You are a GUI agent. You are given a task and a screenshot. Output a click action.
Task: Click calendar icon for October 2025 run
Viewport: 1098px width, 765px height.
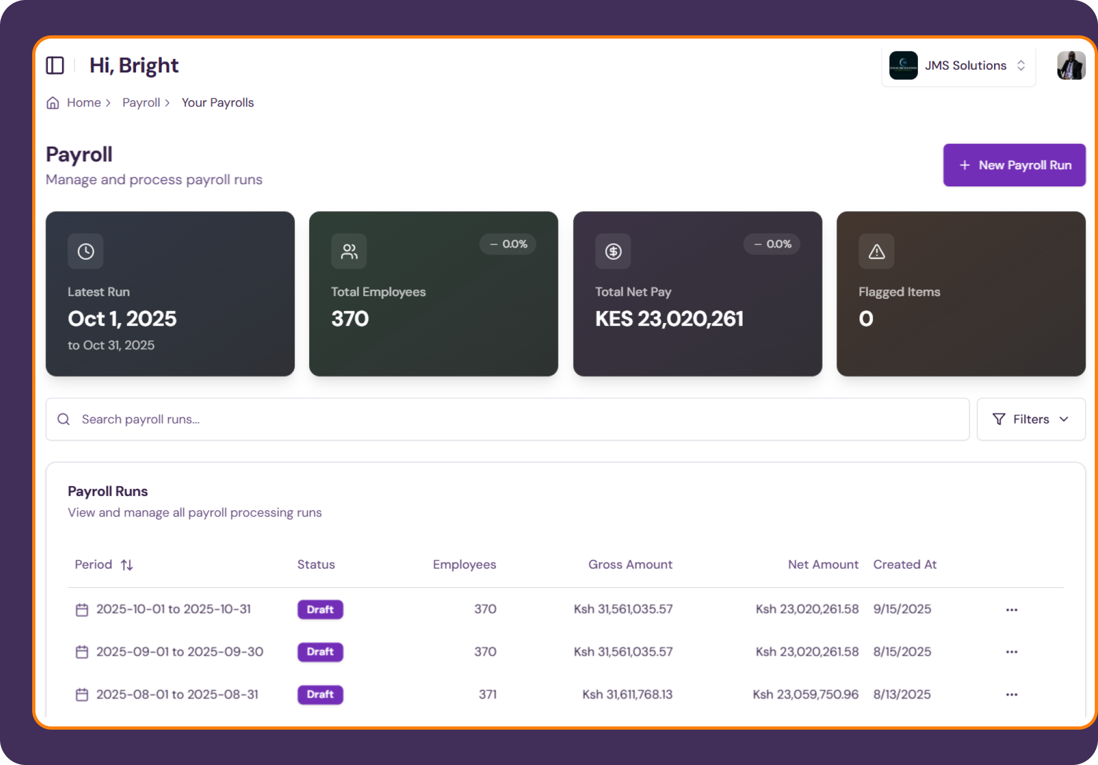click(82, 610)
